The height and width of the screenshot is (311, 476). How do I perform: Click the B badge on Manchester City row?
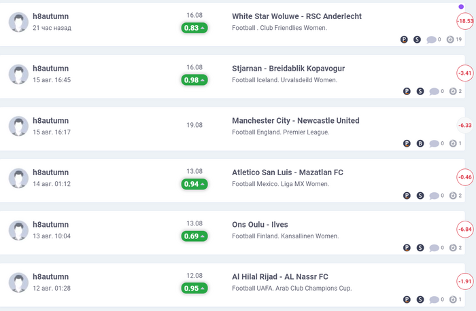(x=420, y=143)
